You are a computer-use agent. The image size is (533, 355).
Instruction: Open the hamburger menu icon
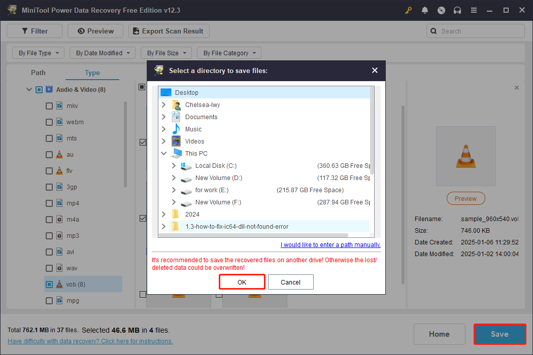coord(474,10)
